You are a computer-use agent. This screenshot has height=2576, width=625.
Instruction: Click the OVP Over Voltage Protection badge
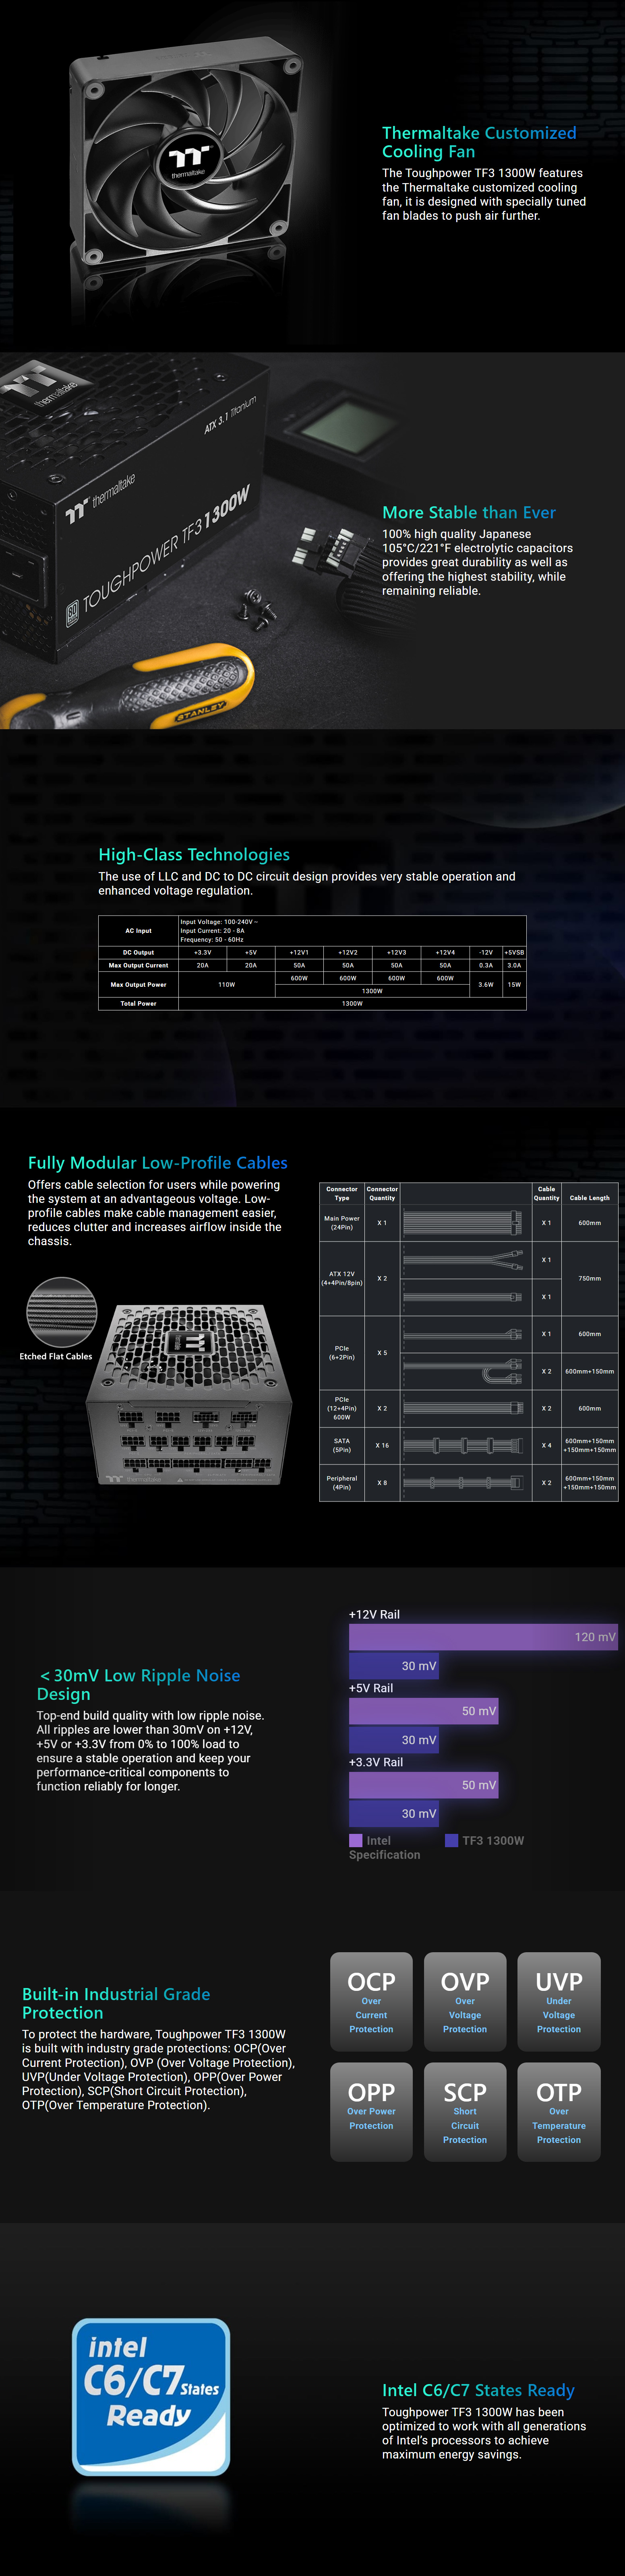[465, 2002]
